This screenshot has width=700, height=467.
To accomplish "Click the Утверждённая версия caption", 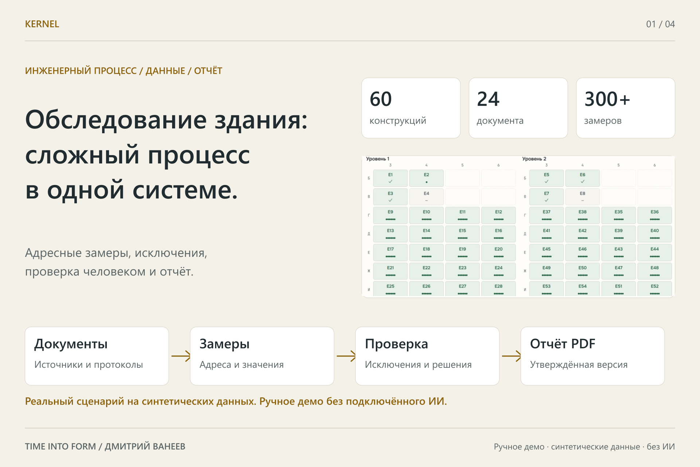I will coord(579,365).
